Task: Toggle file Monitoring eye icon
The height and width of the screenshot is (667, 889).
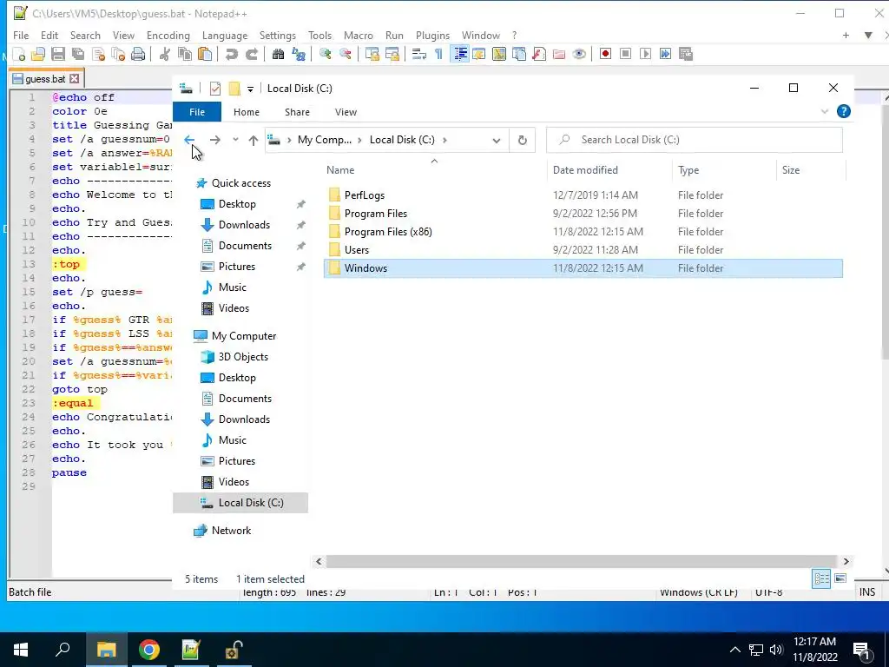Action: coord(579,54)
